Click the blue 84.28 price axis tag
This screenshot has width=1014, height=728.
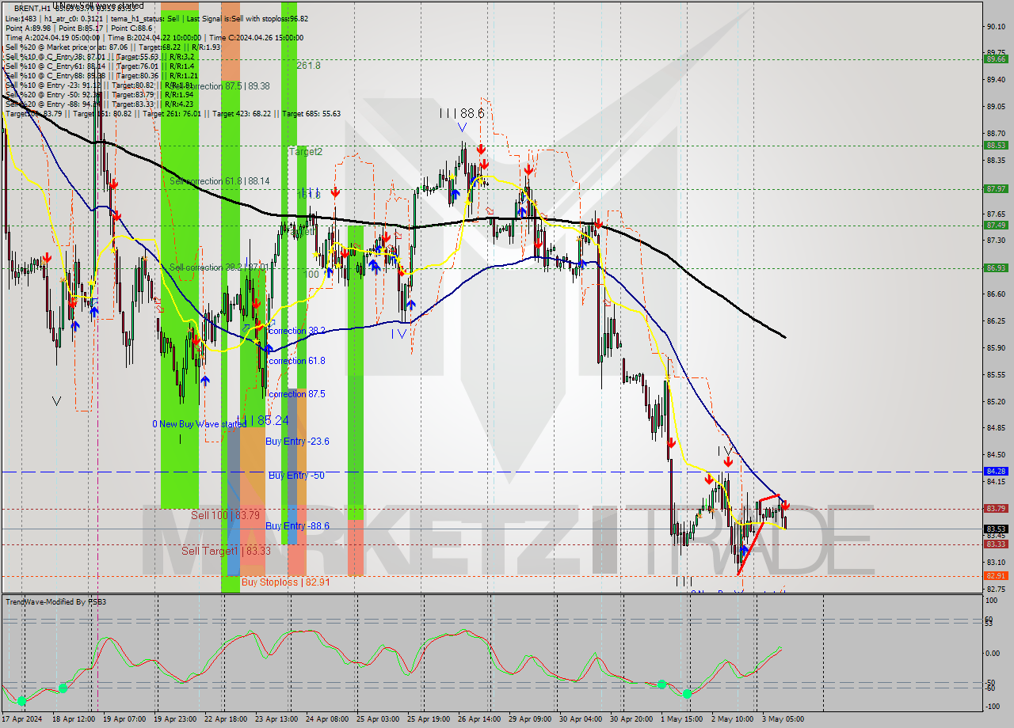(x=996, y=472)
